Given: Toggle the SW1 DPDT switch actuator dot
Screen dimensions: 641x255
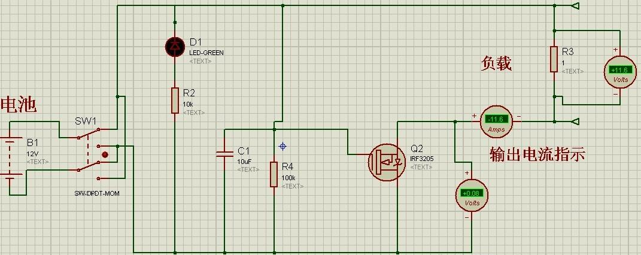Looking at the screenshot, I should tap(105, 154).
